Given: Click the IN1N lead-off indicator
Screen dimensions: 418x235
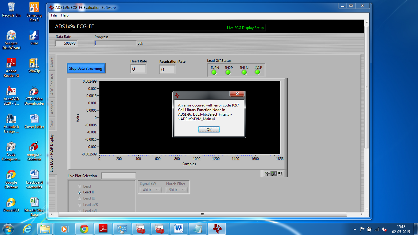Looking at the screenshot, I should [244, 73].
